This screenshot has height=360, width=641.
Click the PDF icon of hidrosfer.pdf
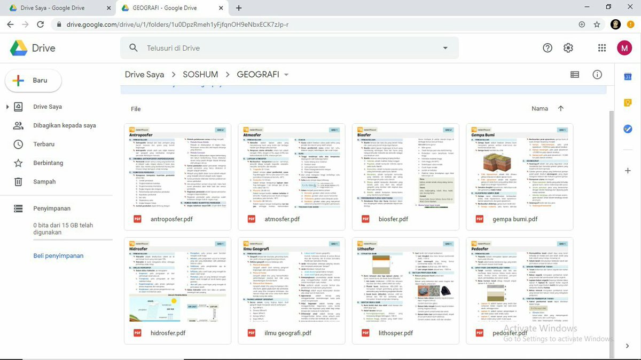pos(137,333)
